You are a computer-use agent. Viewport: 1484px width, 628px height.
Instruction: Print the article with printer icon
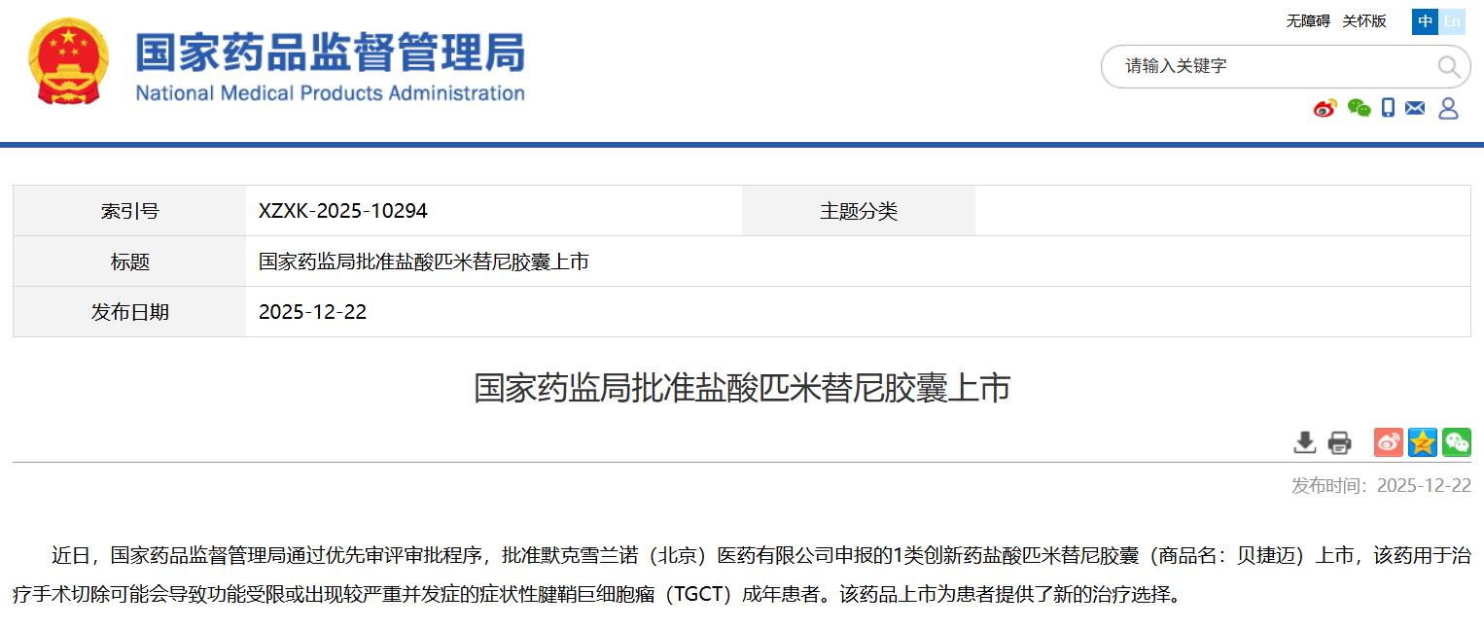coord(1339,442)
